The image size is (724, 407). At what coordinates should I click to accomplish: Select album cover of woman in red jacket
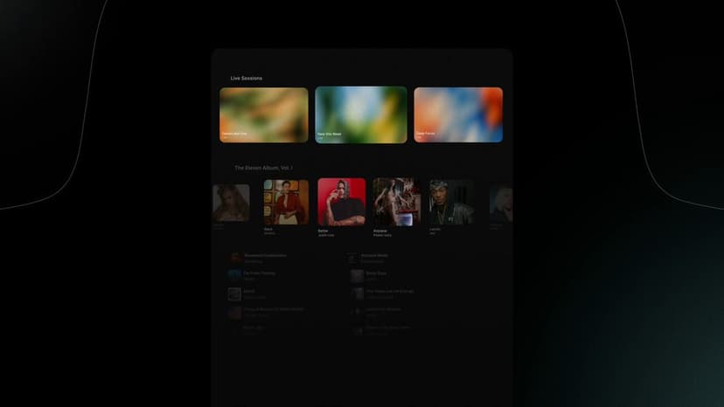[x=286, y=202]
